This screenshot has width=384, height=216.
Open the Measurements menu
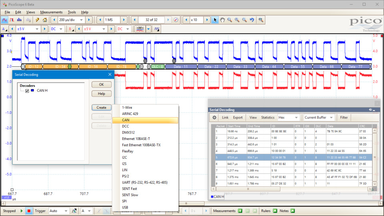point(51,12)
